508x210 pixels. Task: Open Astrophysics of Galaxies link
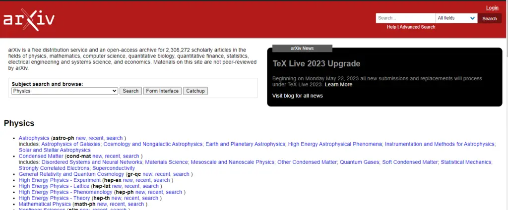tap(71, 144)
